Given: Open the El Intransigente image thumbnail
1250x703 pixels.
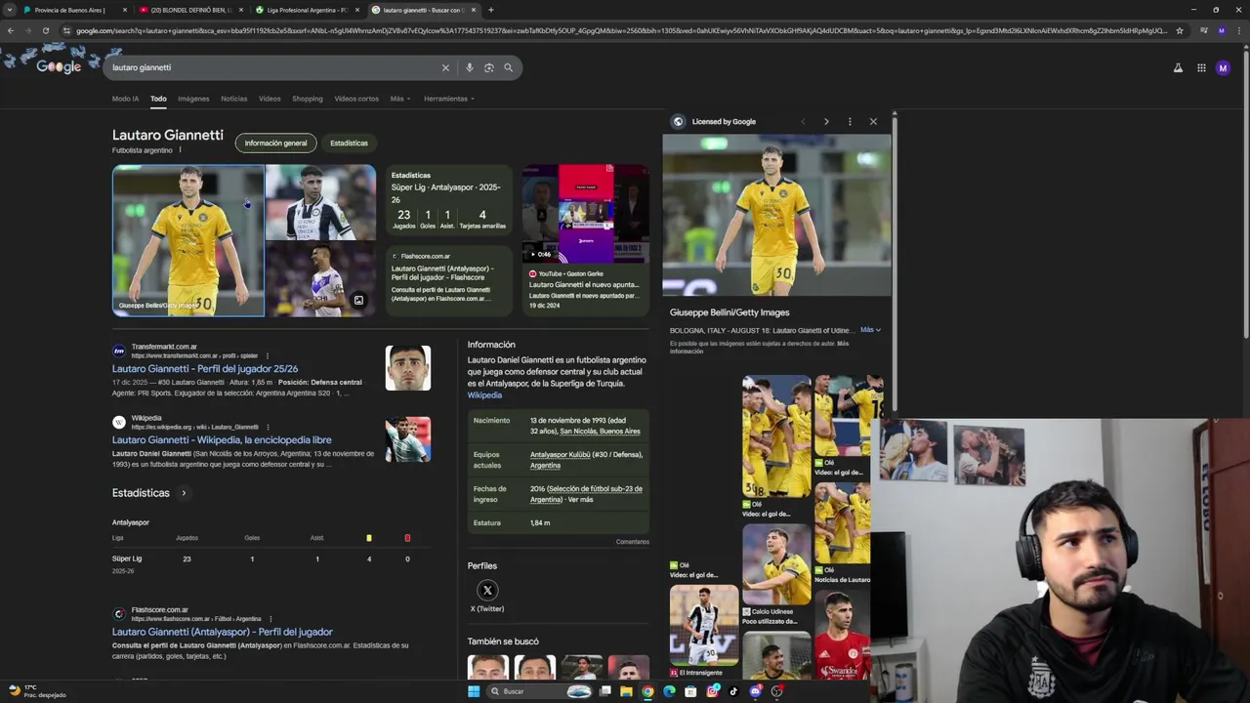Looking at the screenshot, I should click(704, 625).
